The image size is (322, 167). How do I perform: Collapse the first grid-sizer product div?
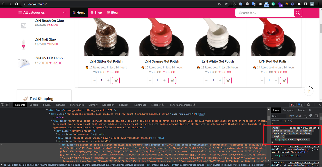point(52,121)
